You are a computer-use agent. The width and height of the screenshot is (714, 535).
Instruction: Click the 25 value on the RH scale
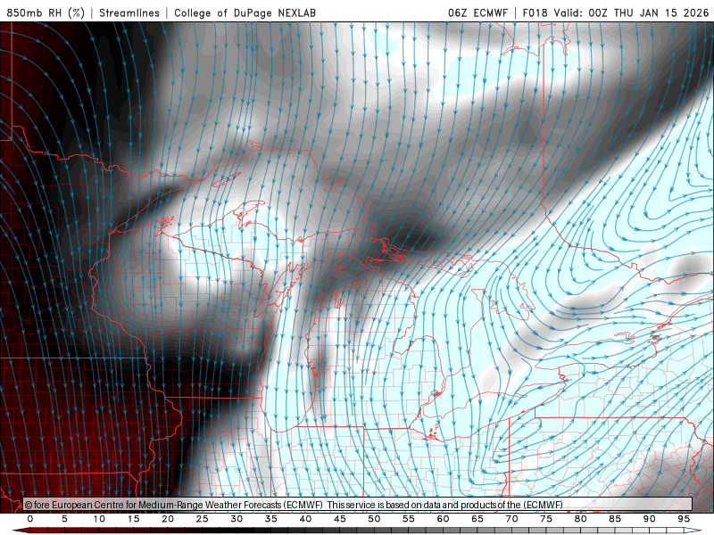coord(203,519)
